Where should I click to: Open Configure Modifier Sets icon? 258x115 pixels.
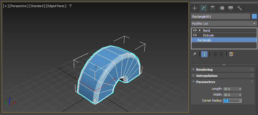pyautogui.click(x=231, y=54)
